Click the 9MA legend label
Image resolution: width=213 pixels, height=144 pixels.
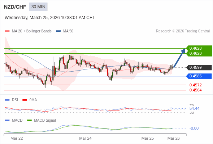pyautogui.click(x=33, y=100)
